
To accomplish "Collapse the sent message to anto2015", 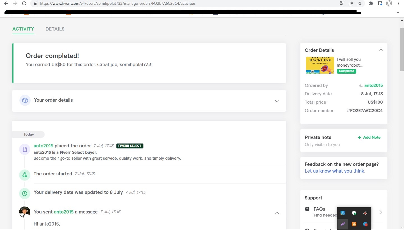I will click(277, 213).
